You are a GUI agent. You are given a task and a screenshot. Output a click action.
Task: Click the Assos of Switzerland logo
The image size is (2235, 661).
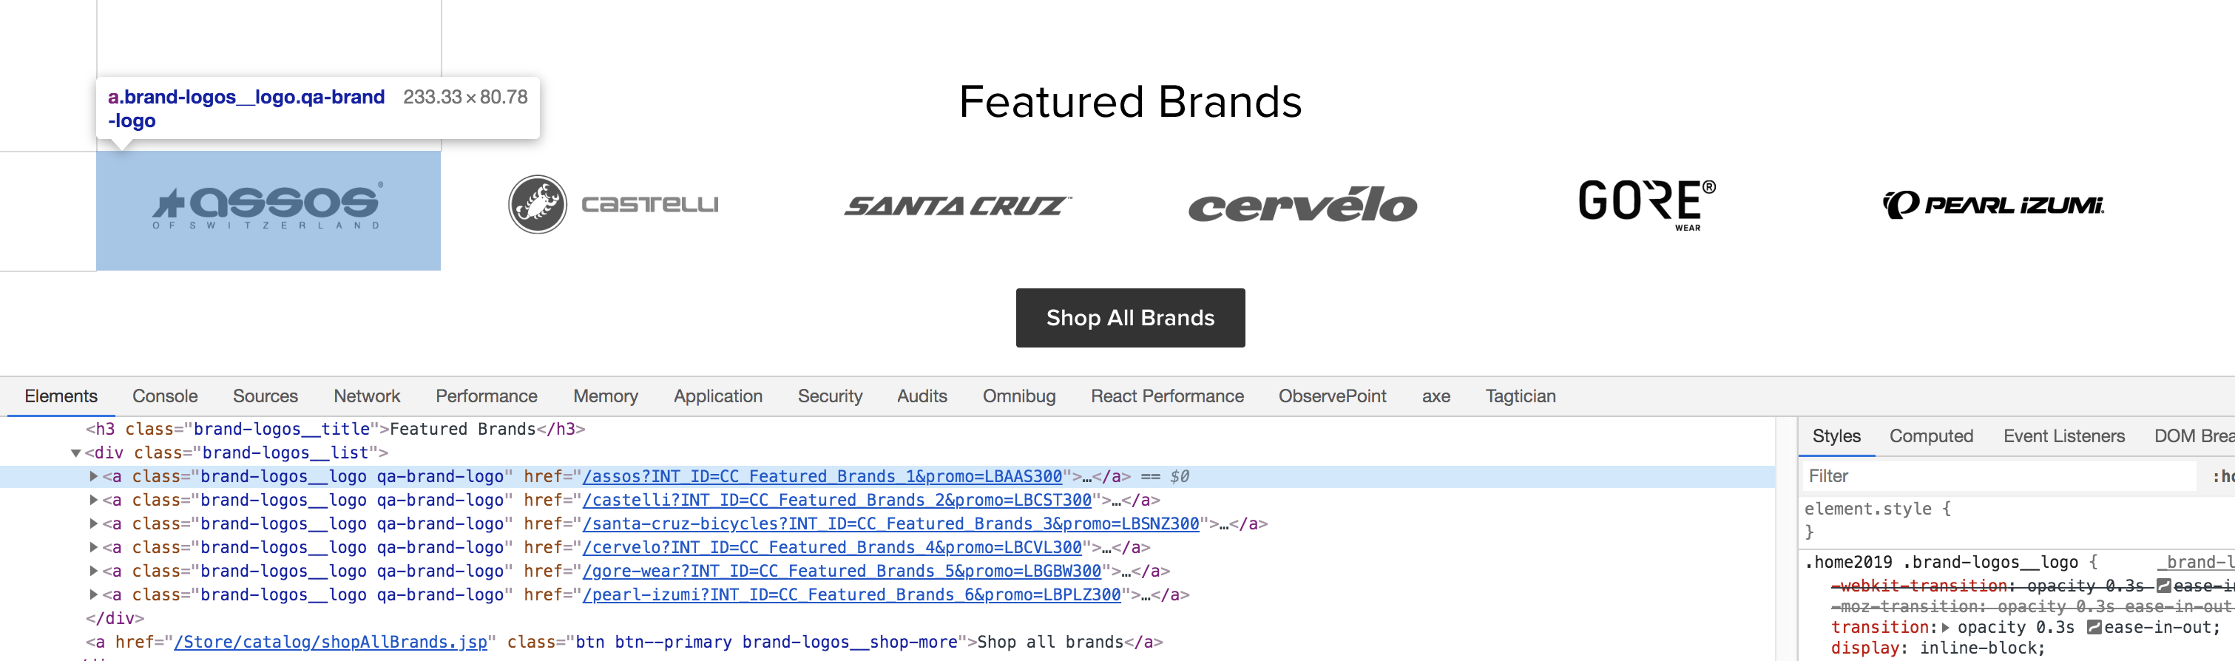tap(267, 206)
